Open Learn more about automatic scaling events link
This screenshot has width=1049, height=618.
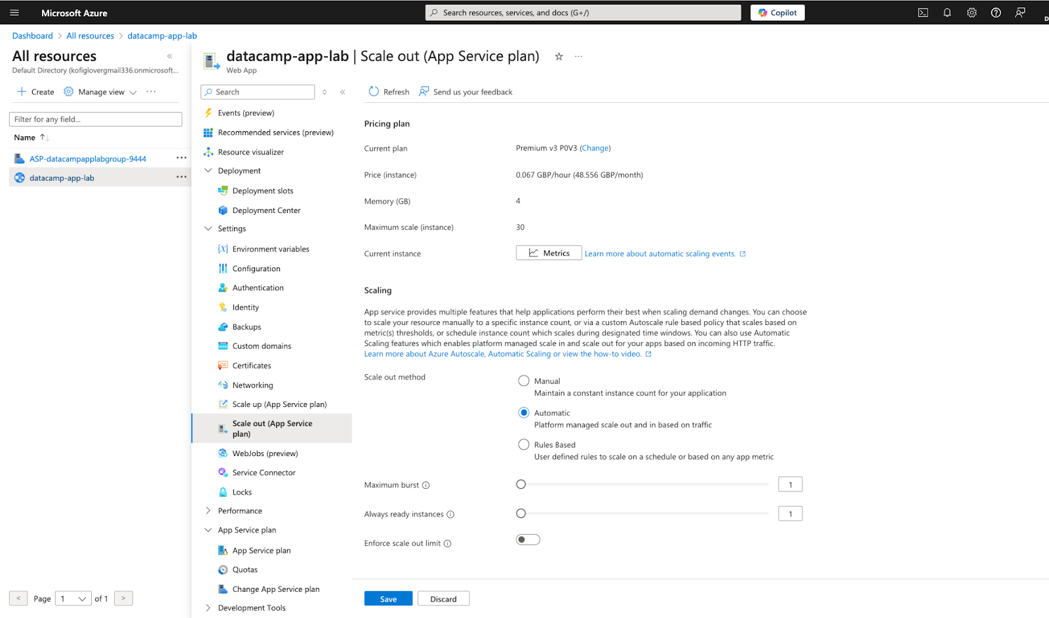pyautogui.click(x=665, y=254)
